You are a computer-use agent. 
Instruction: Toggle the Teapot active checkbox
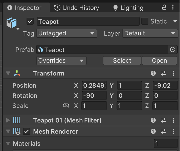tap(30, 21)
